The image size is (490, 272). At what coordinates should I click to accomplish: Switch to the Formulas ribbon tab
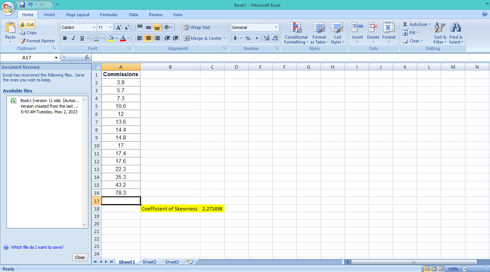109,15
